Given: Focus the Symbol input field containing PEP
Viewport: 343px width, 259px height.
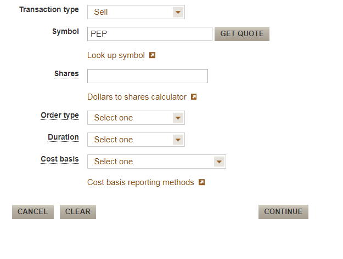Looking at the screenshot, I should tap(149, 34).
